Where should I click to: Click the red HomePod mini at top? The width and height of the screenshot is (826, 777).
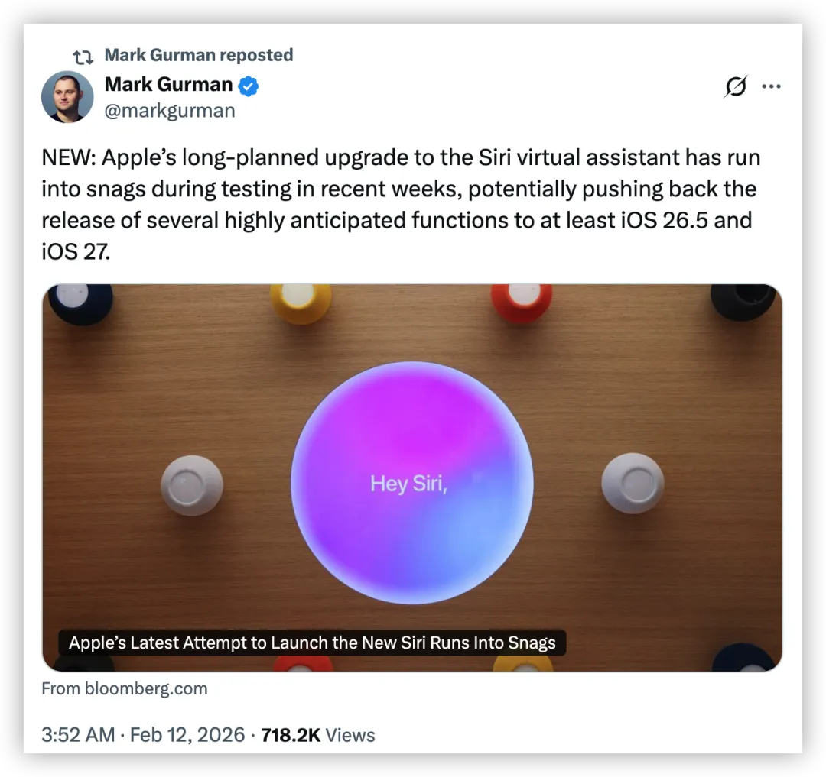522,303
